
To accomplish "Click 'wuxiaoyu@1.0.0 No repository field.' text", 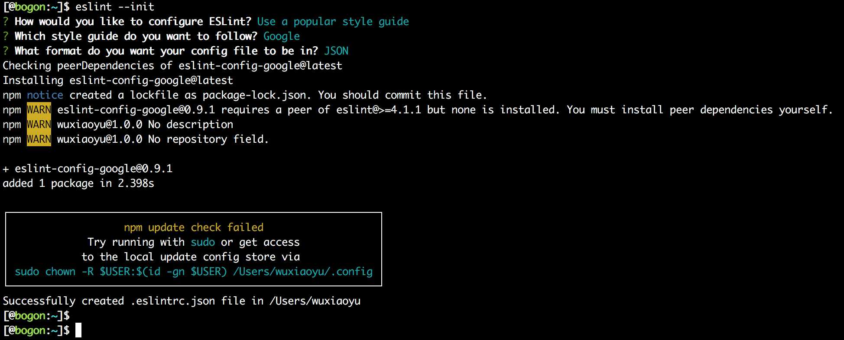I will click(163, 139).
